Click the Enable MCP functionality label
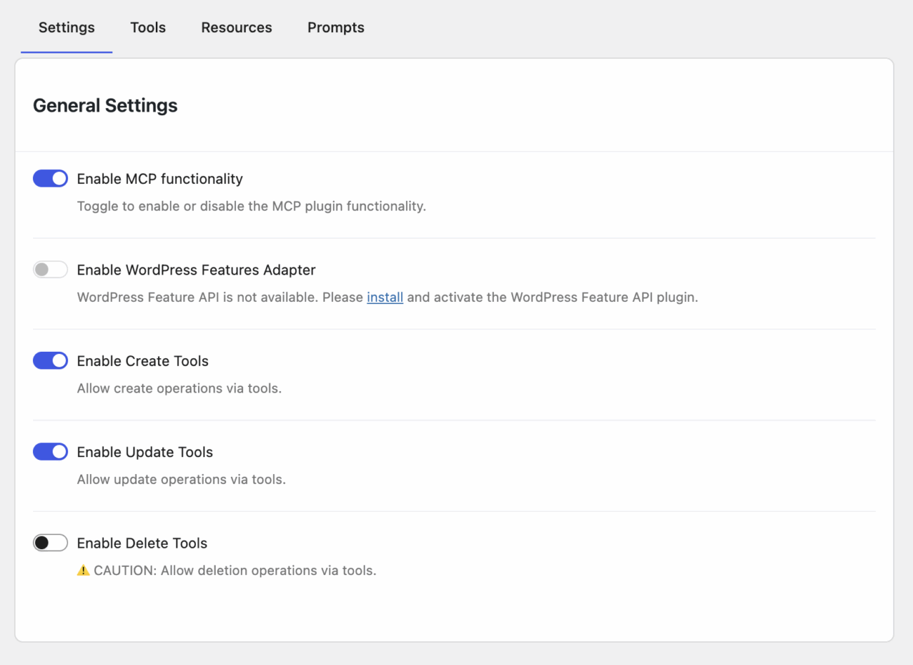 click(x=159, y=179)
